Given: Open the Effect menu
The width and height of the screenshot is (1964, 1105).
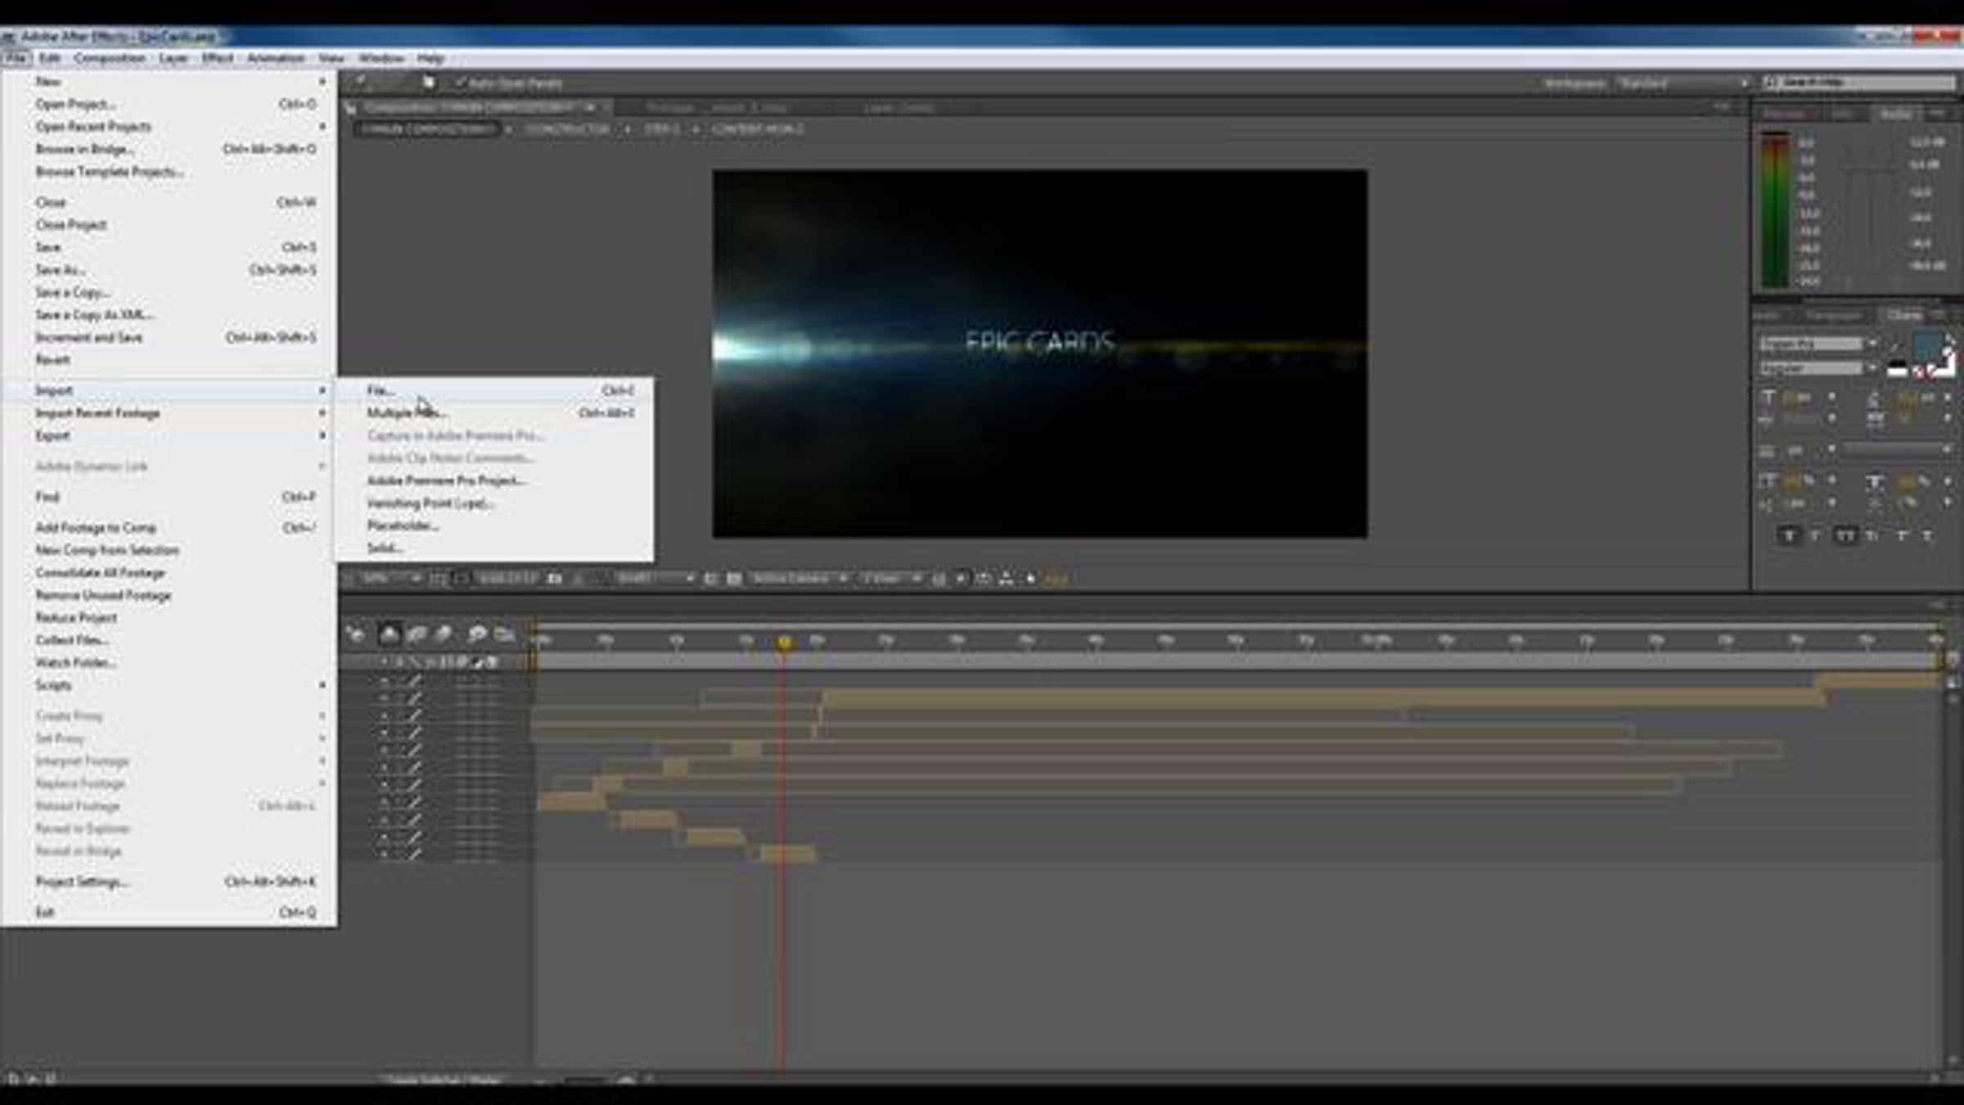Looking at the screenshot, I should 218,58.
